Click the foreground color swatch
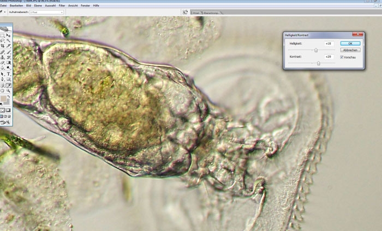Viewport: 382px width, 231px height. [4, 99]
